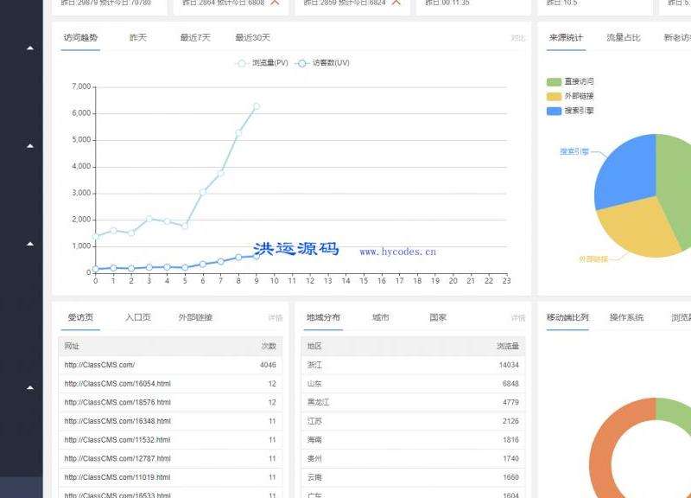The width and height of the screenshot is (691, 498).
Task: Switch to the 国家 tab
Action: 438,317
